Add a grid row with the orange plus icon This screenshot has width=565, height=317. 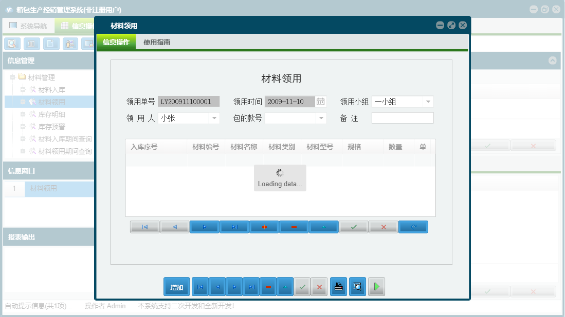[x=264, y=226]
